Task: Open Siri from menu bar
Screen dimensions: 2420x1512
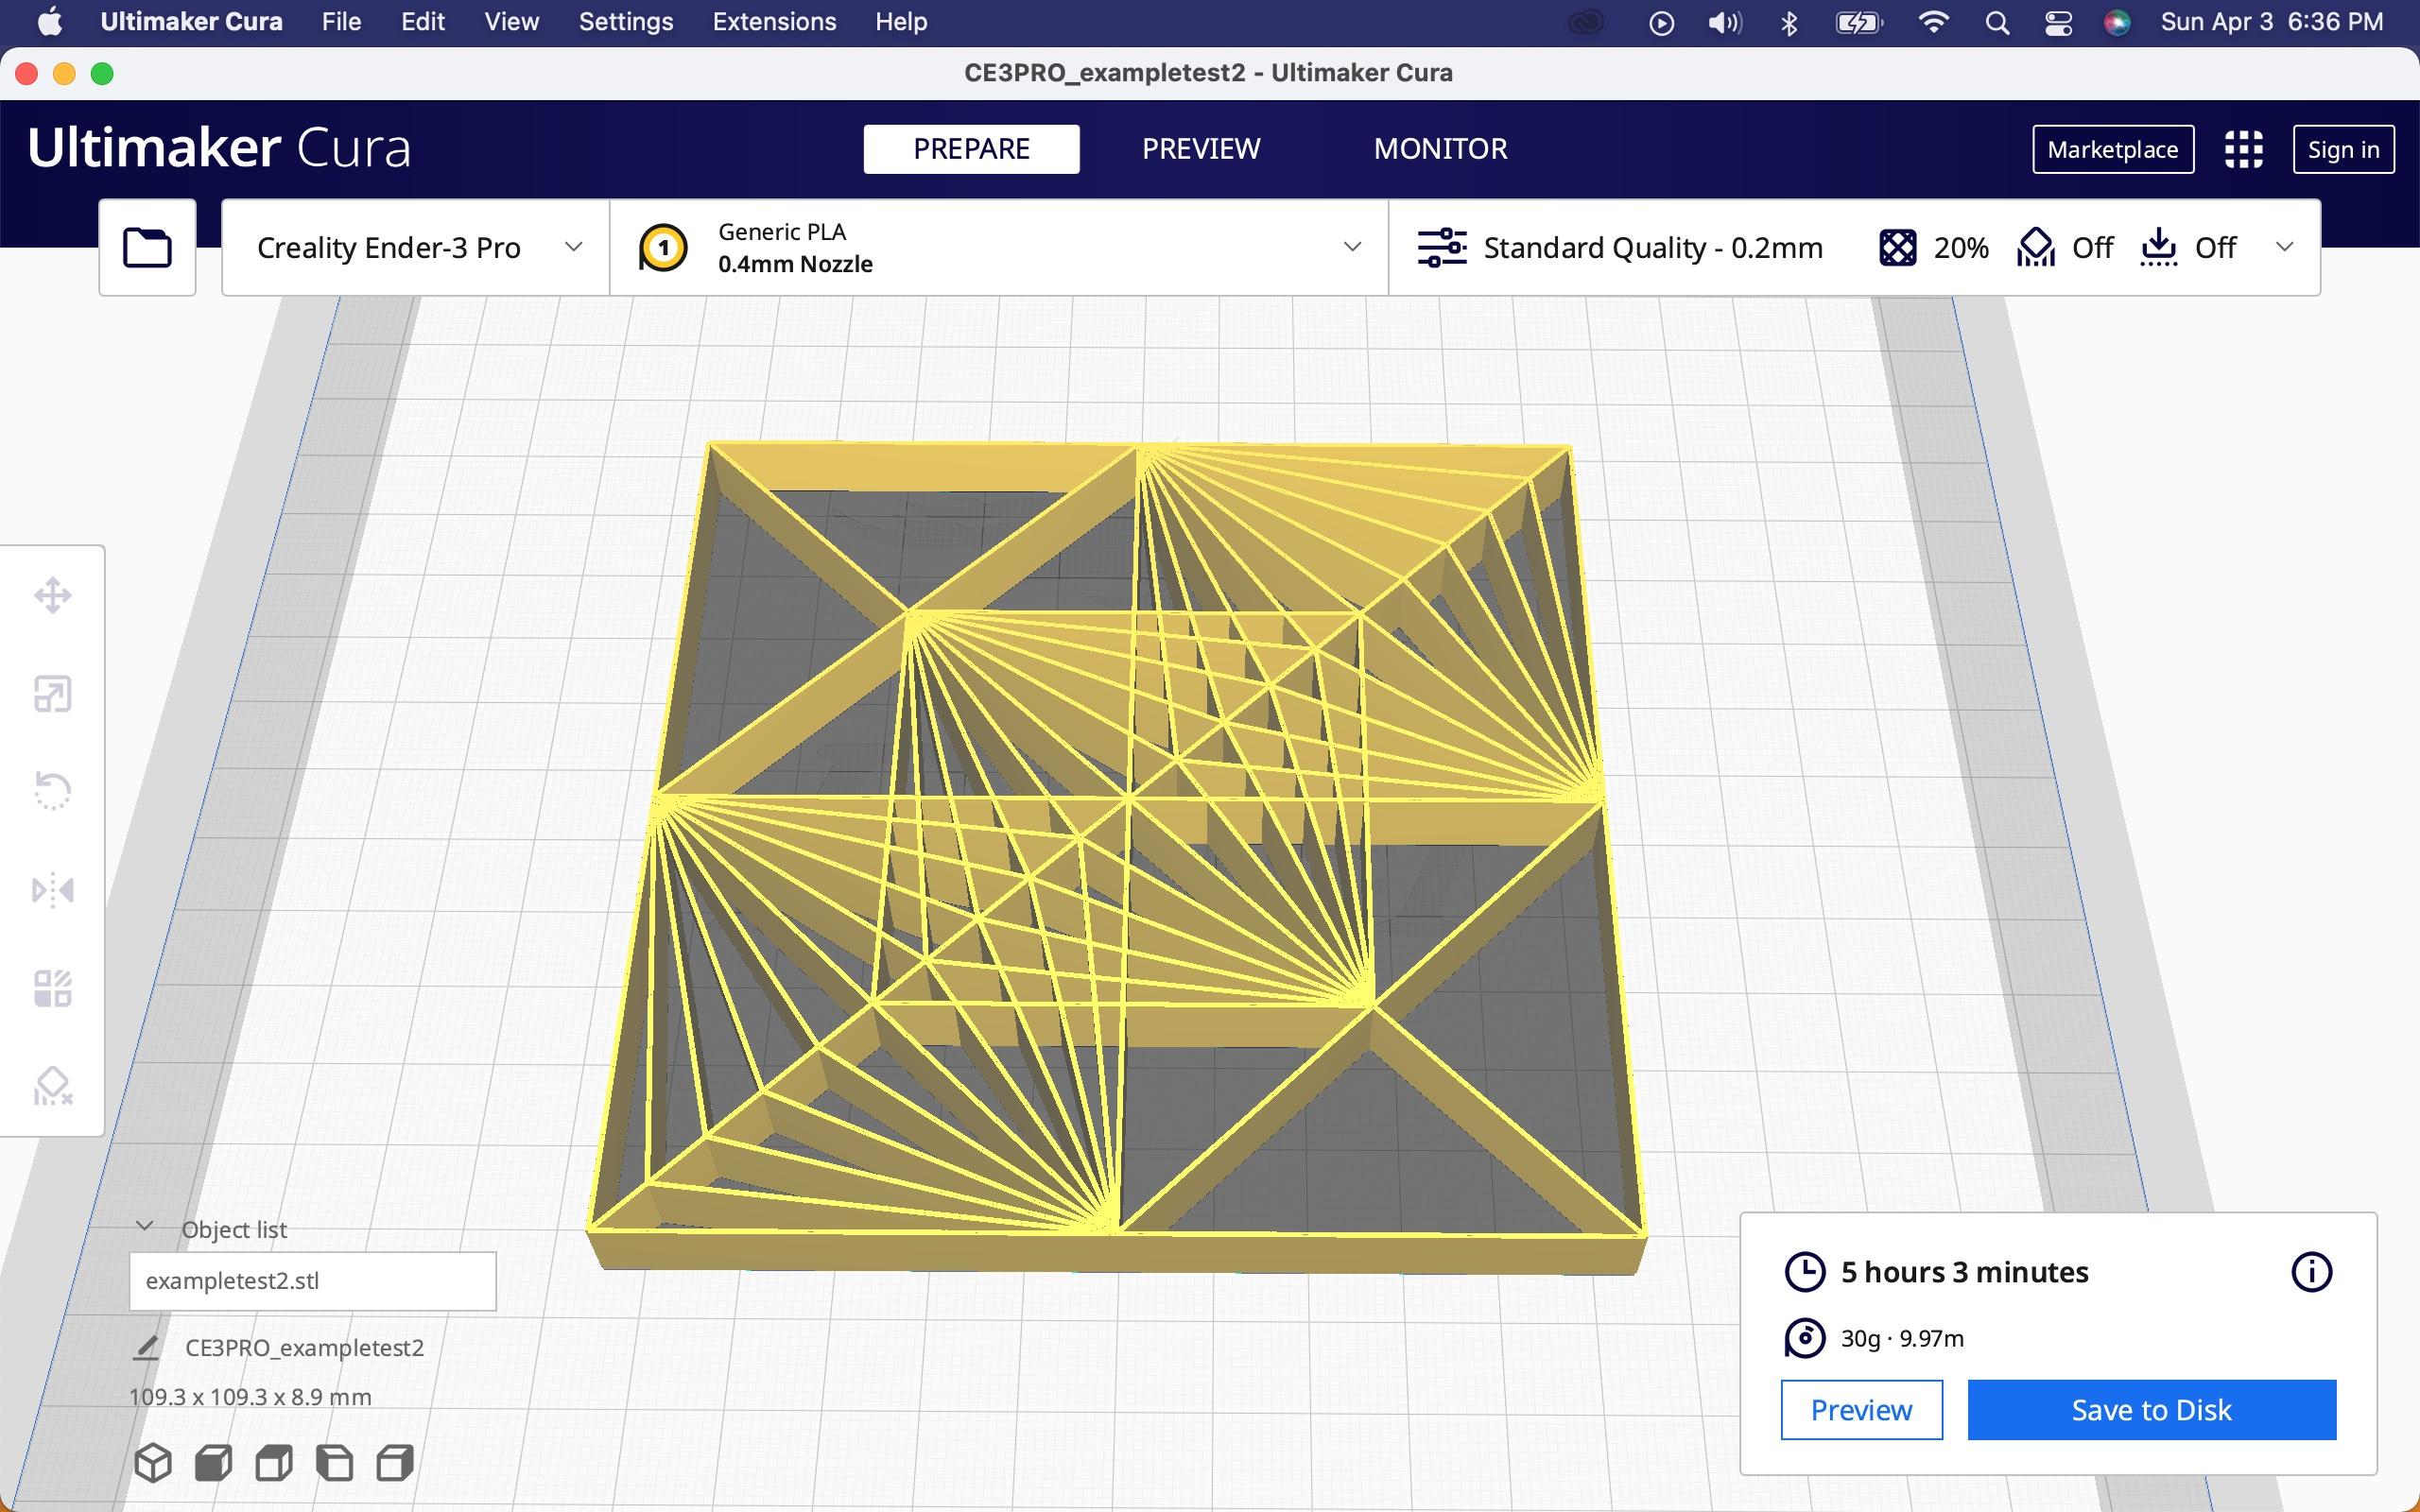Action: click(2117, 22)
